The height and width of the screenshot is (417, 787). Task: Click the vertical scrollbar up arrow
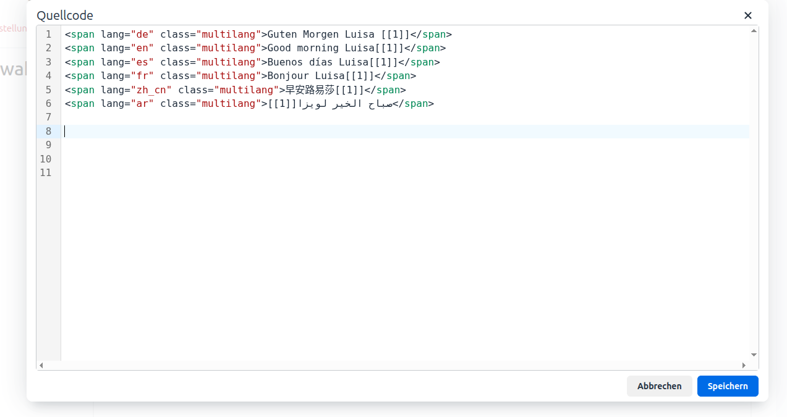[x=753, y=29]
